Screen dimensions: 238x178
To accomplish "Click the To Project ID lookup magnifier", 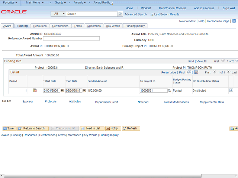I will click(170, 90).
